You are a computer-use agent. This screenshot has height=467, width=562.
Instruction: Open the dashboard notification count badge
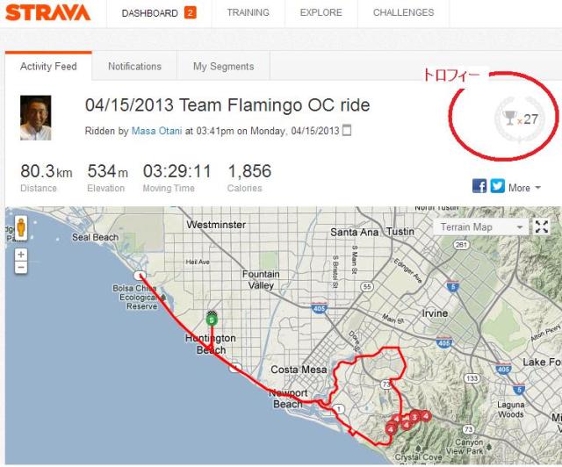[191, 13]
